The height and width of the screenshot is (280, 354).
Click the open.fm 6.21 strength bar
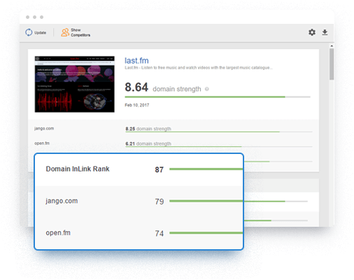click(219, 147)
